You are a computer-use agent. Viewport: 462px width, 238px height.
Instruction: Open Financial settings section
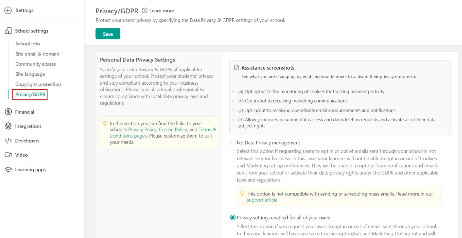tap(25, 112)
